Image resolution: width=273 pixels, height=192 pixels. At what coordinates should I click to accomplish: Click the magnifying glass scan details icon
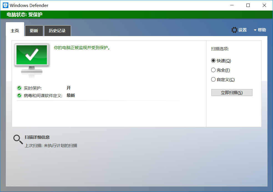pyautogui.click(x=18, y=140)
